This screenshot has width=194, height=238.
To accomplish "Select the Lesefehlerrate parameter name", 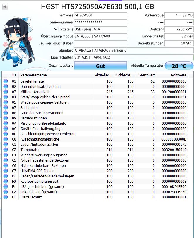I will (x=32, y=81).
